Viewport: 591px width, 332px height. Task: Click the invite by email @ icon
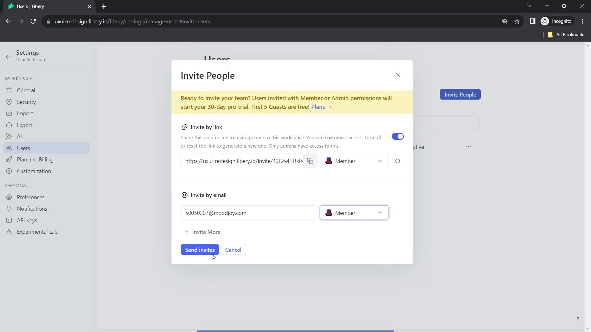pos(184,195)
